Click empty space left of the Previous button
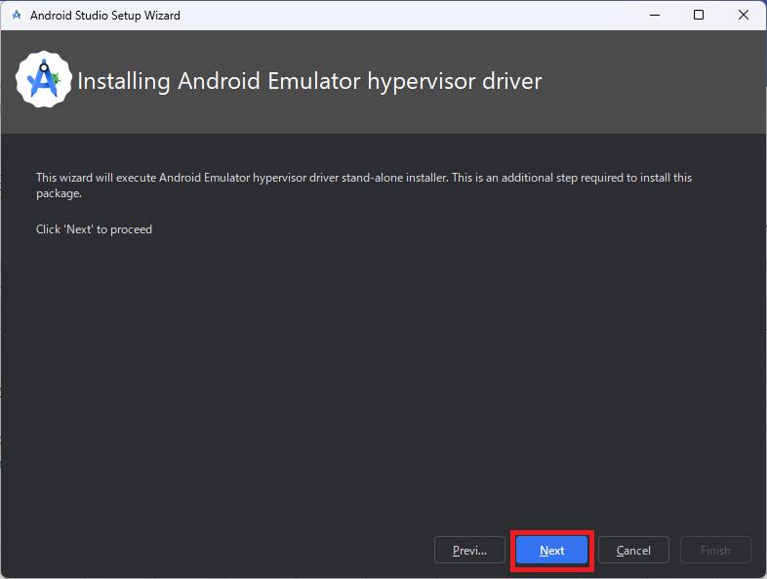The width and height of the screenshot is (767, 579). click(224, 550)
